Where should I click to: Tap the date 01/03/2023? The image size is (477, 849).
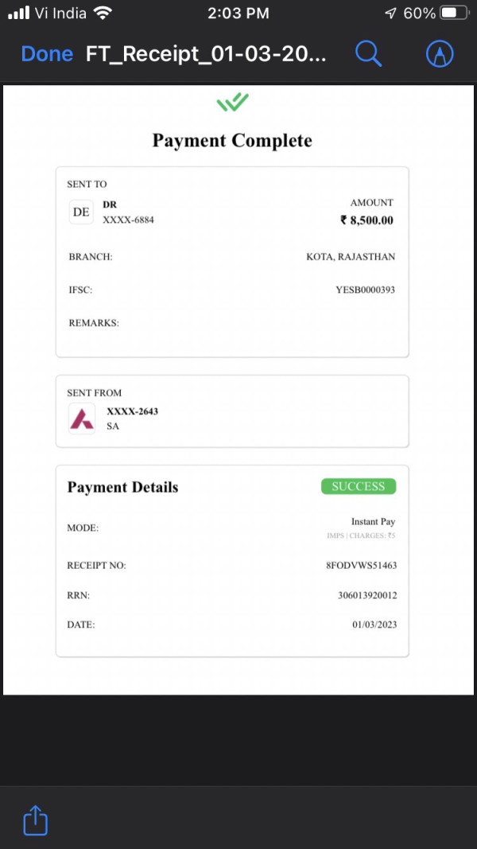(374, 625)
